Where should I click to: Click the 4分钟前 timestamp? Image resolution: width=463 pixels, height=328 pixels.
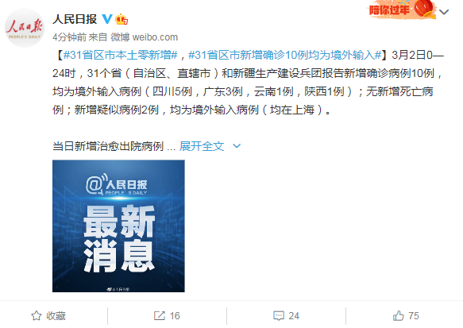click(x=69, y=37)
